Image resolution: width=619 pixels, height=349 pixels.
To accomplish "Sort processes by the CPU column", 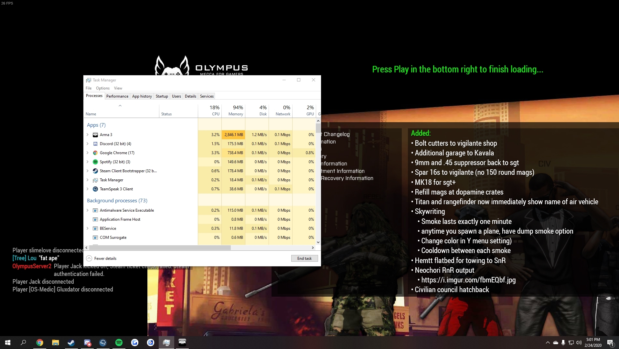I will coord(210,110).
